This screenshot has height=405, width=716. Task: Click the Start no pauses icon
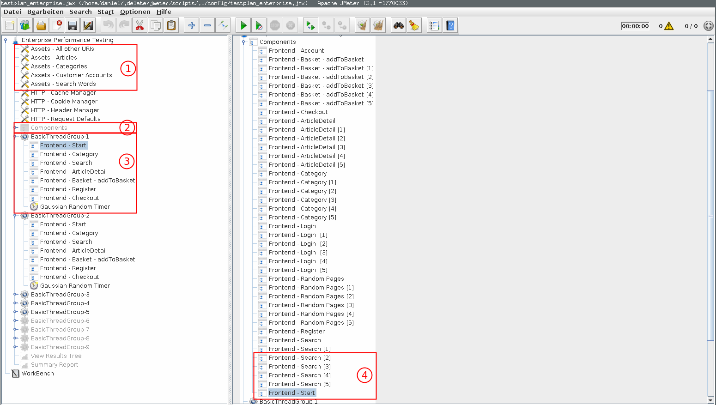[259, 26]
